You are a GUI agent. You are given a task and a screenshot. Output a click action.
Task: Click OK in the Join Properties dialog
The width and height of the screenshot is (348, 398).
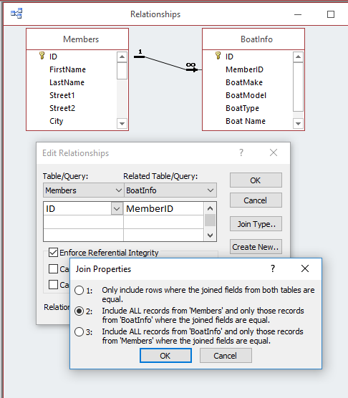pos(165,356)
